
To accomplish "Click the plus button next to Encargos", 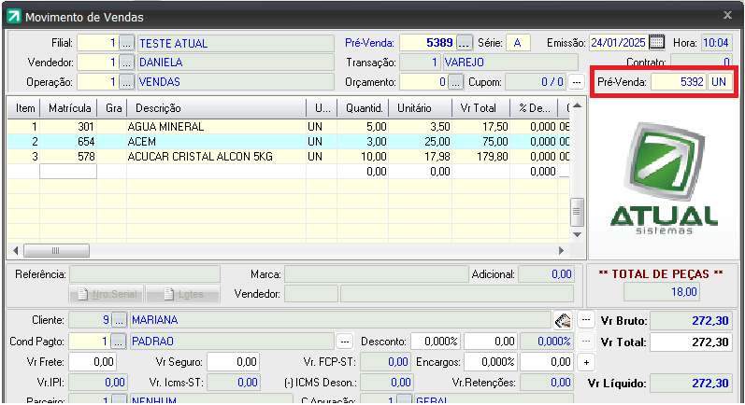I will (x=586, y=361).
